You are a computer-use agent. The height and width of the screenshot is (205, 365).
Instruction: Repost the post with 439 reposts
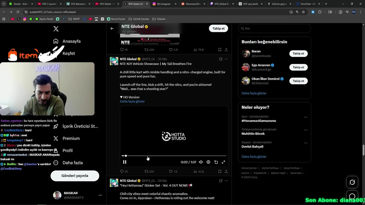pos(149,50)
